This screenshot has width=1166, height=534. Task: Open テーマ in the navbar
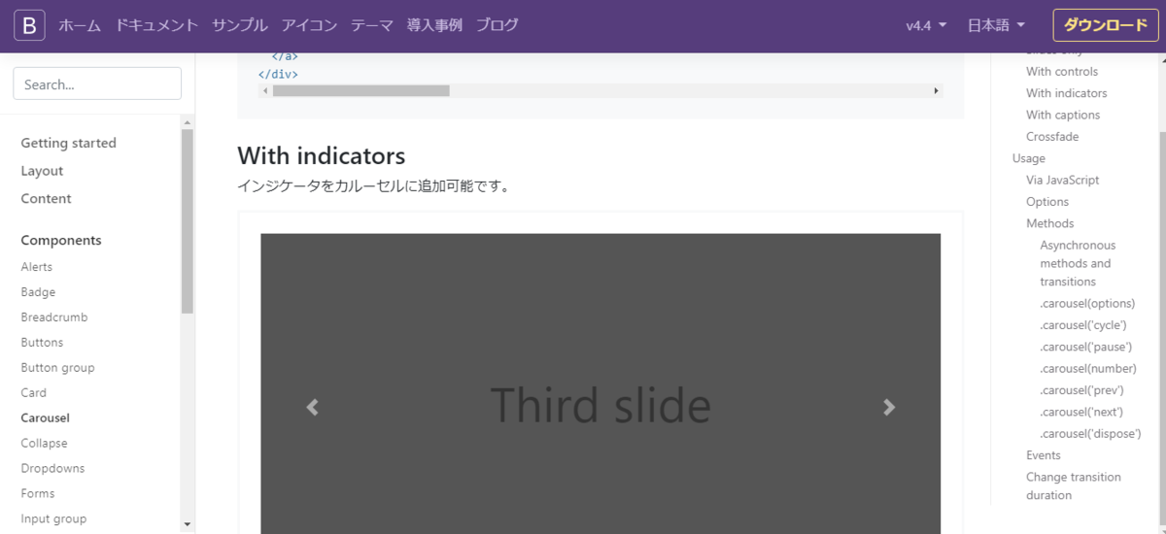[x=372, y=26]
